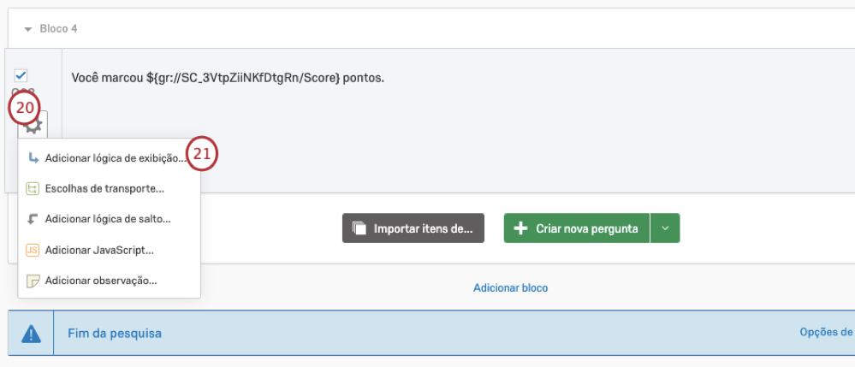Click the end of survey warning icon
Image resolution: width=855 pixels, height=367 pixels.
tap(32, 333)
